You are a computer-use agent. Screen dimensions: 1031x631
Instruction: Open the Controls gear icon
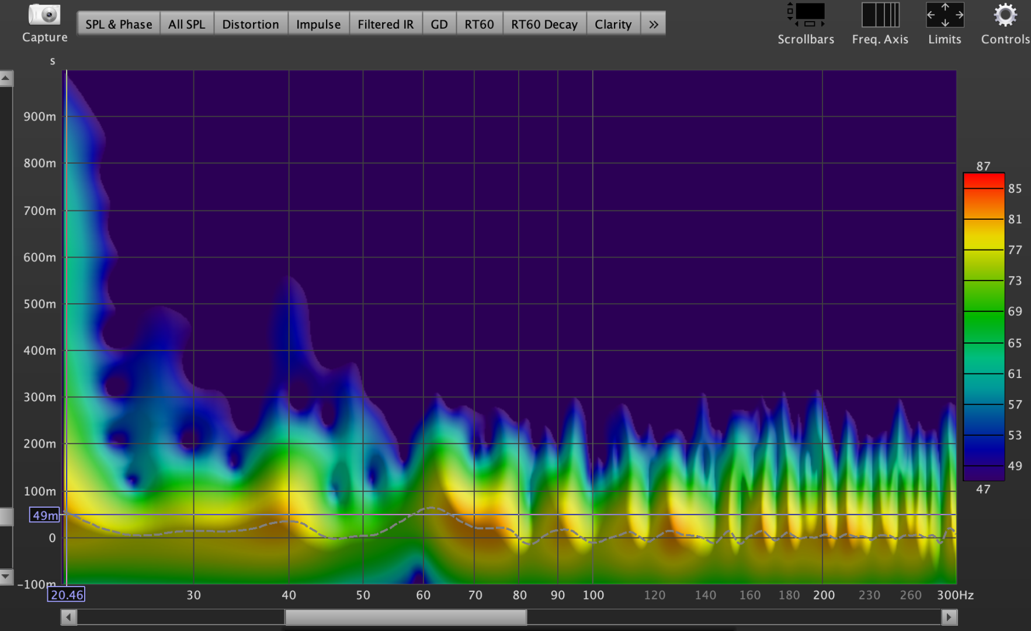pos(1005,15)
